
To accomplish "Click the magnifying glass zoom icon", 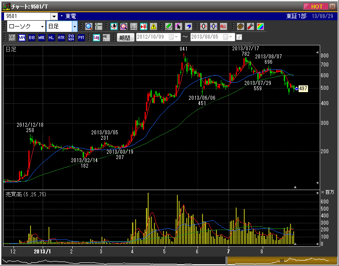I will pos(88,27).
